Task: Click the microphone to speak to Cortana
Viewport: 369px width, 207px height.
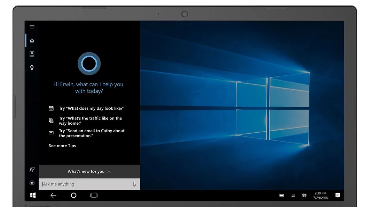Action: 134,184
